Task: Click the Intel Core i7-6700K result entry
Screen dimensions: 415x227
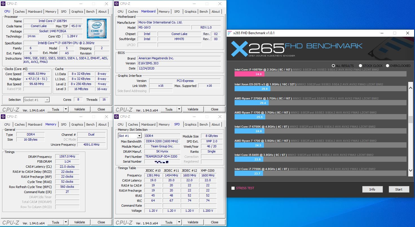Action: click(x=320, y=129)
